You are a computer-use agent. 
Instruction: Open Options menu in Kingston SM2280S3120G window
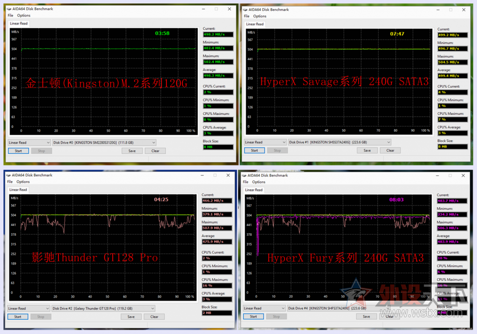click(24, 15)
